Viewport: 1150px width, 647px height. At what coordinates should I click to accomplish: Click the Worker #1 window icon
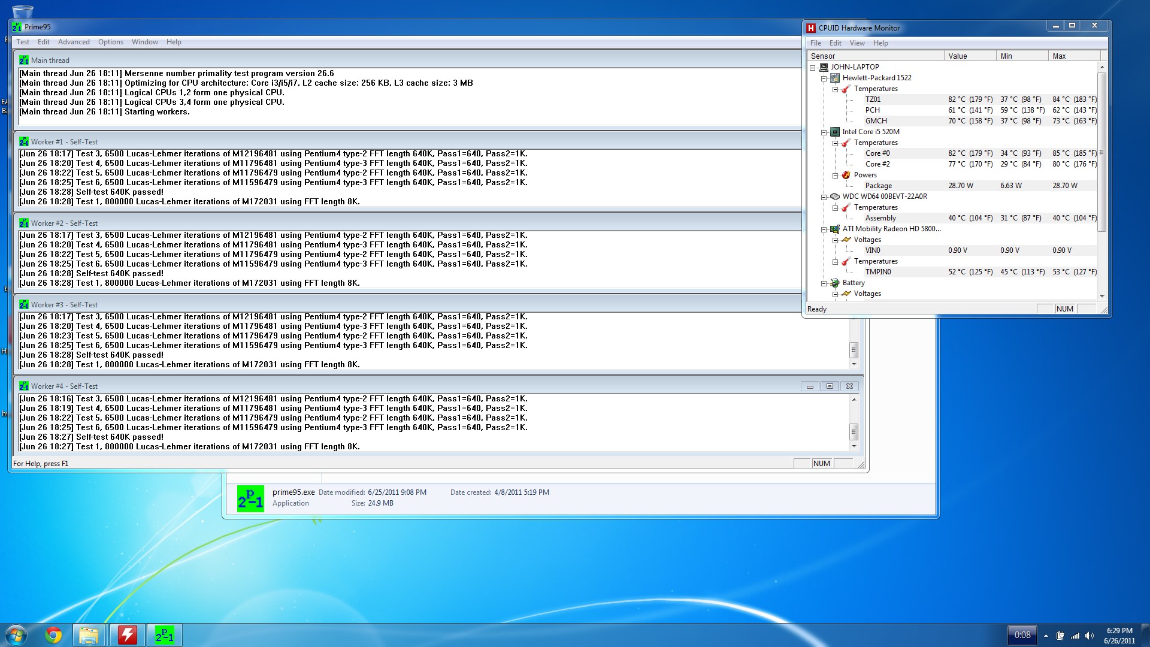point(24,142)
